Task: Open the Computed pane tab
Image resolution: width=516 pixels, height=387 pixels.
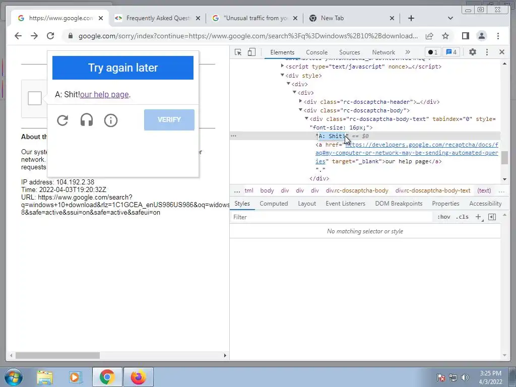Action: [274, 204]
